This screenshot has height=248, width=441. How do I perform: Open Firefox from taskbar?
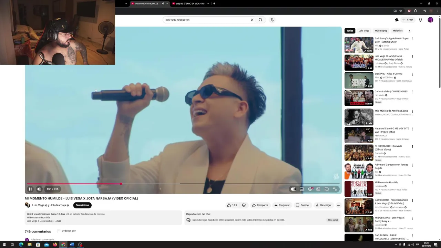[55, 245]
